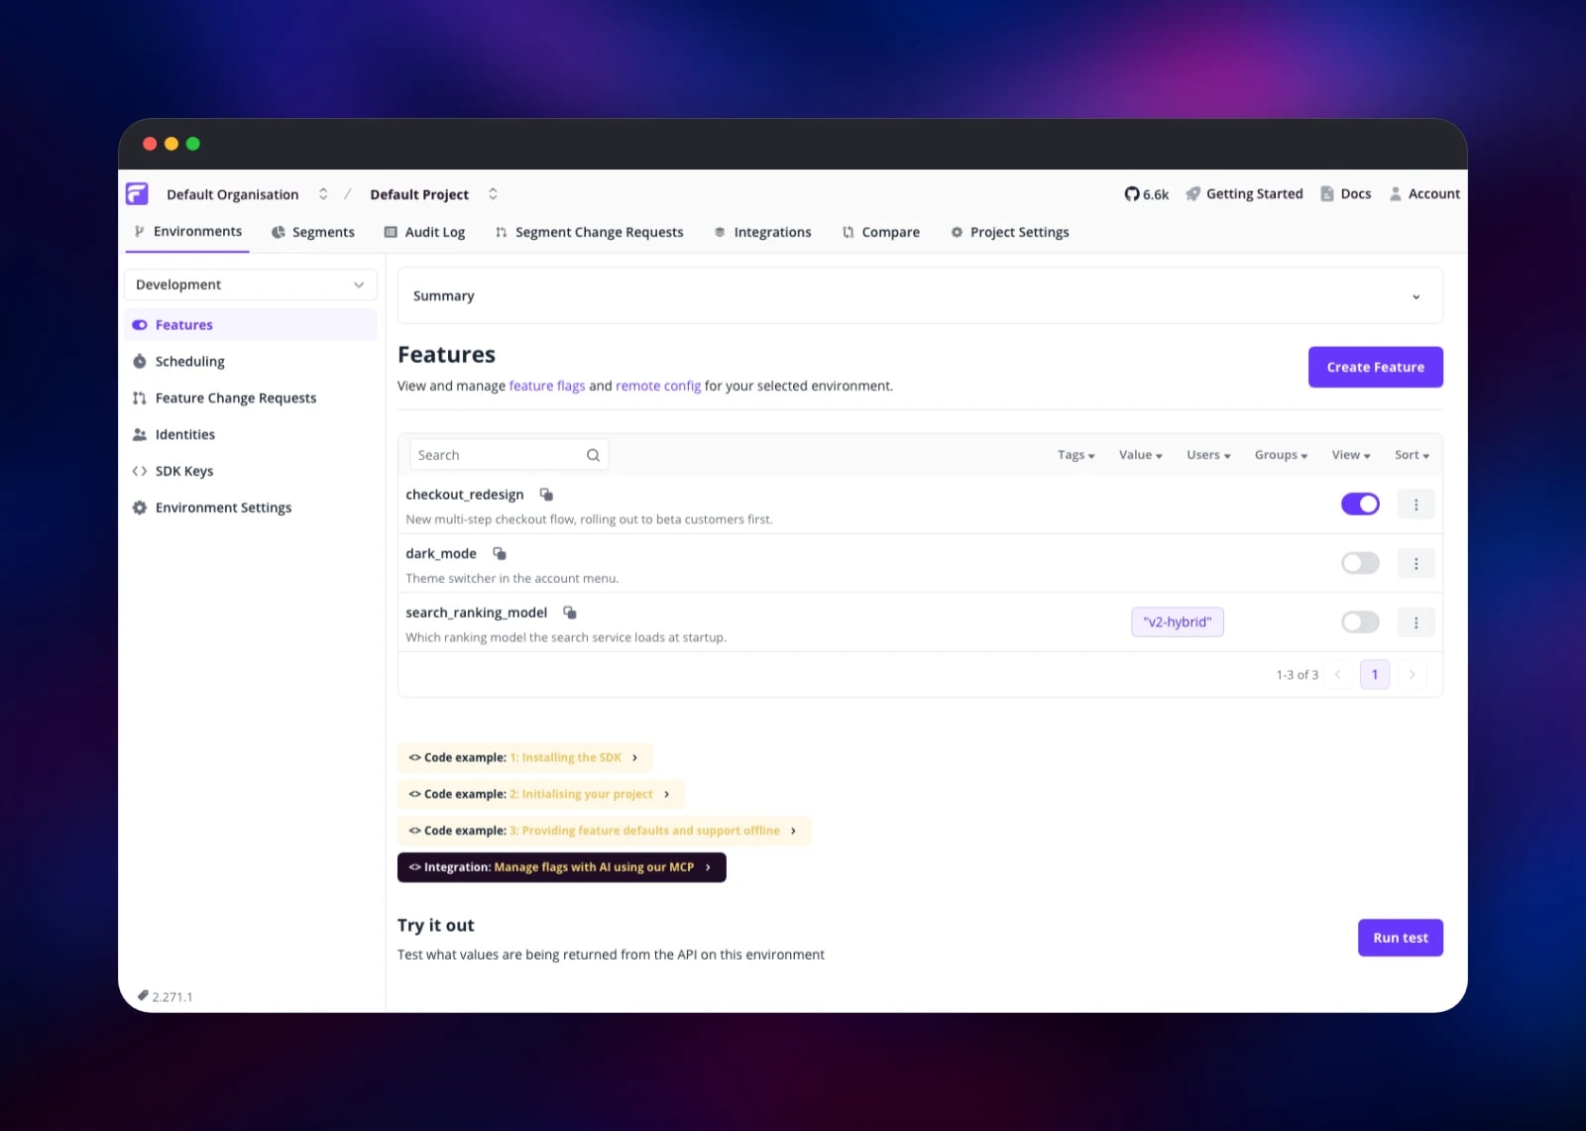The image size is (1586, 1131).
Task: Expand the Summary panel
Action: 920,296
